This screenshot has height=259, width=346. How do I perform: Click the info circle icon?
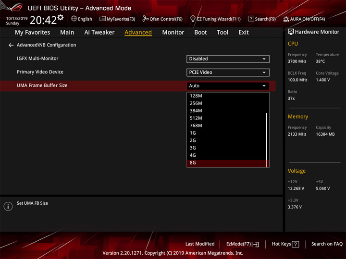[x=8, y=206]
